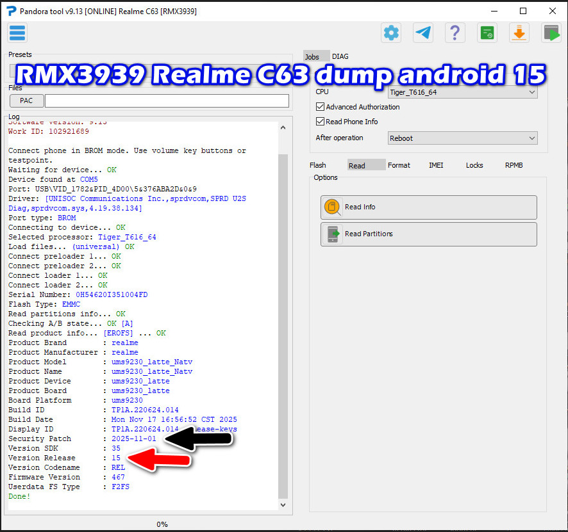Click the orange update download icon
Screen dimensions: 568x532
click(x=519, y=33)
